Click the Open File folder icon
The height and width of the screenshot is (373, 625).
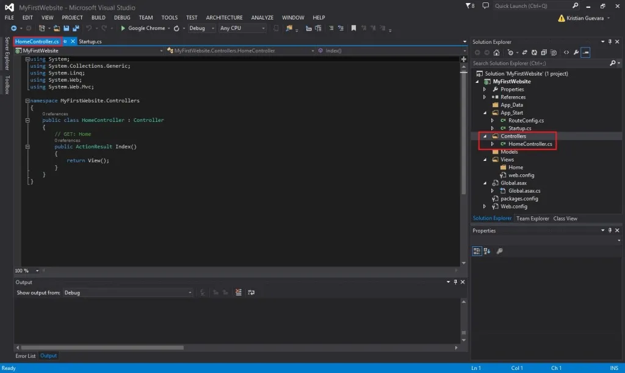point(57,28)
